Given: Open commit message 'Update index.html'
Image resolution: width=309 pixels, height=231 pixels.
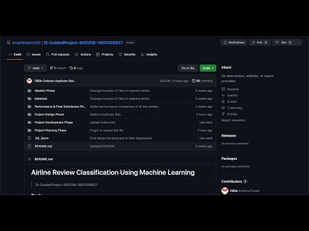Looking at the screenshot, I should pyautogui.click(x=102, y=123).
